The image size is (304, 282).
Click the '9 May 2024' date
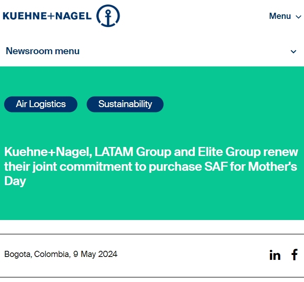tap(95, 254)
